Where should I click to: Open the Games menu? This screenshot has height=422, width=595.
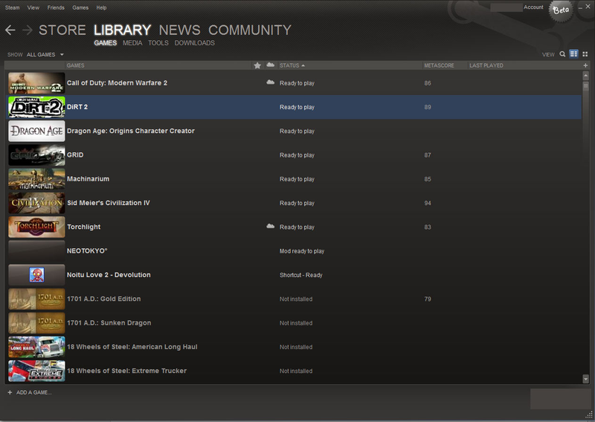click(x=80, y=7)
